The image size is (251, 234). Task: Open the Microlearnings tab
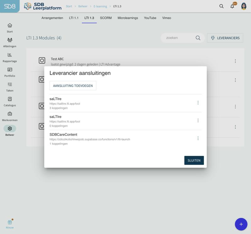(x=128, y=18)
